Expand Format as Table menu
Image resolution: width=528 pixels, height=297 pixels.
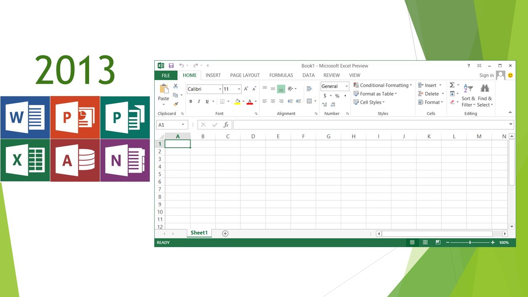pos(375,94)
